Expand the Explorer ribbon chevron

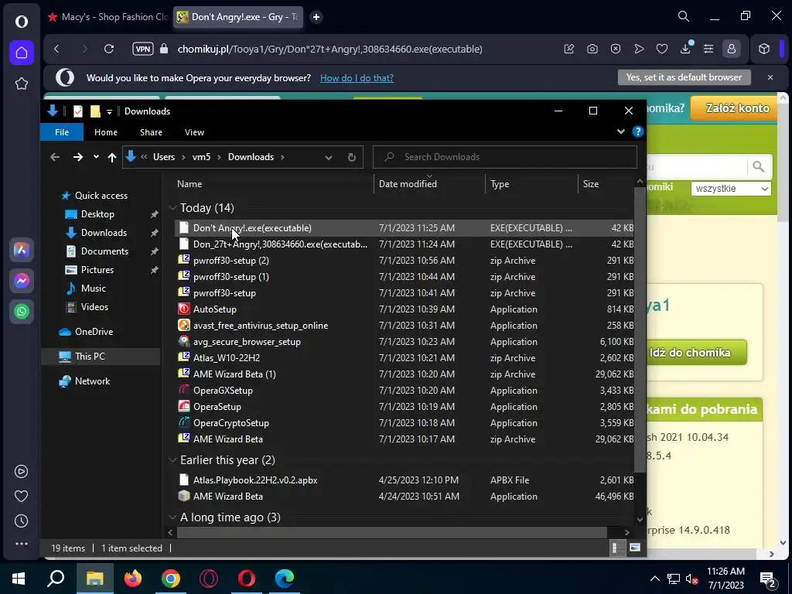tap(621, 131)
